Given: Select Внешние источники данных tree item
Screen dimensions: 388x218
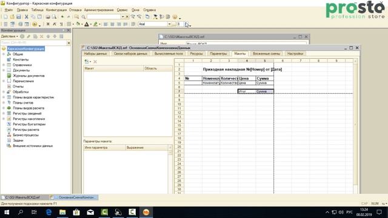Looking at the screenshot, I should [33, 146].
